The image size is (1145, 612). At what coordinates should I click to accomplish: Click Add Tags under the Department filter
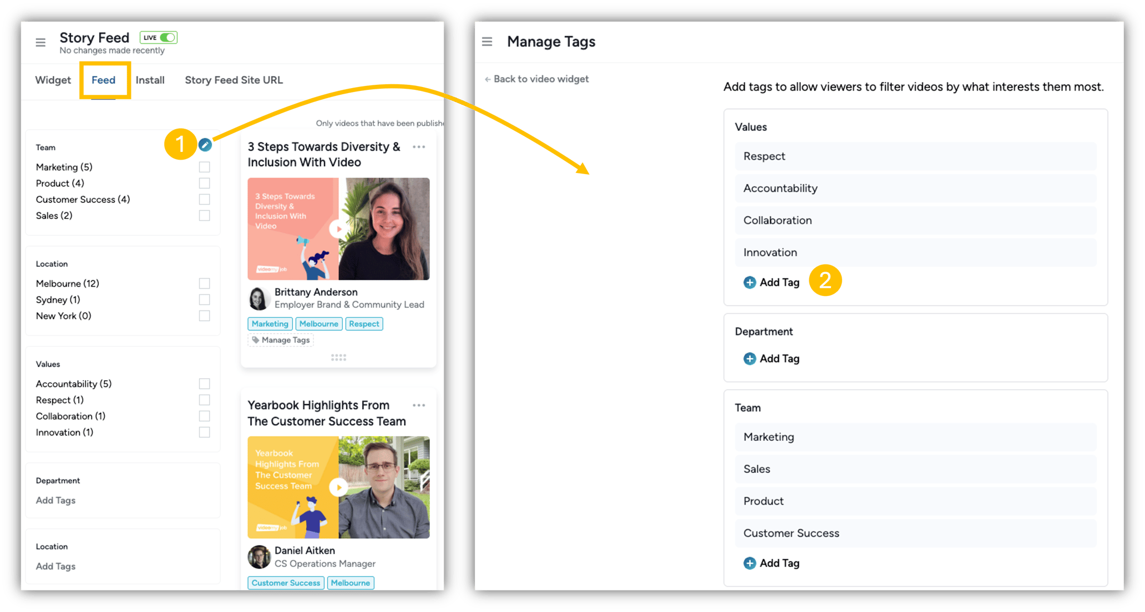pos(55,500)
